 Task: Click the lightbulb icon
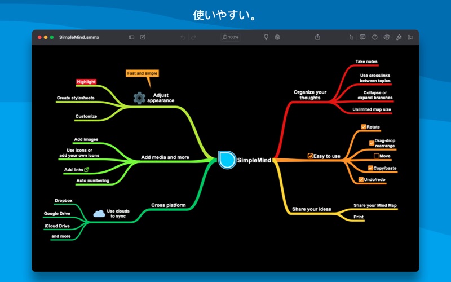(x=266, y=37)
